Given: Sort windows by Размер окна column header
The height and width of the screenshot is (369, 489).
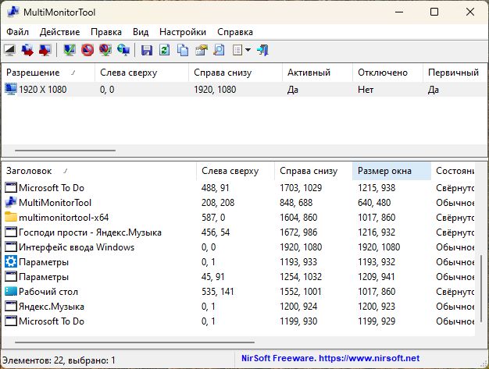Looking at the screenshot, I should (391, 171).
